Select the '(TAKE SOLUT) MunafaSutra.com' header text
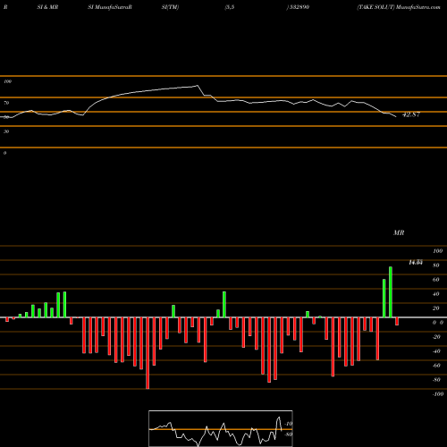Image resolution: width=447 pixels, height=447 pixels. click(x=399, y=7)
